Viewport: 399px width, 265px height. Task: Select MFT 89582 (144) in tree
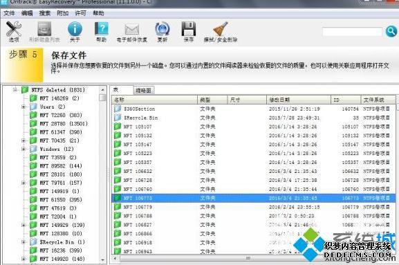click(x=61, y=166)
